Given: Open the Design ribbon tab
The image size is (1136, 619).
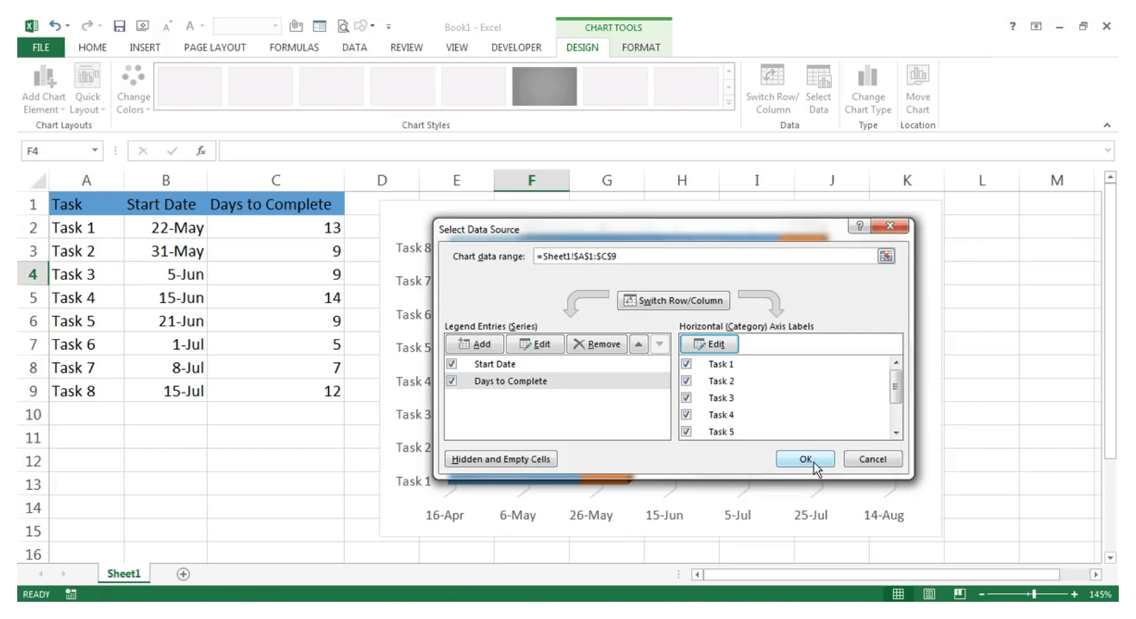Looking at the screenshot, I should pyautogui.click(x=581, y=47).
